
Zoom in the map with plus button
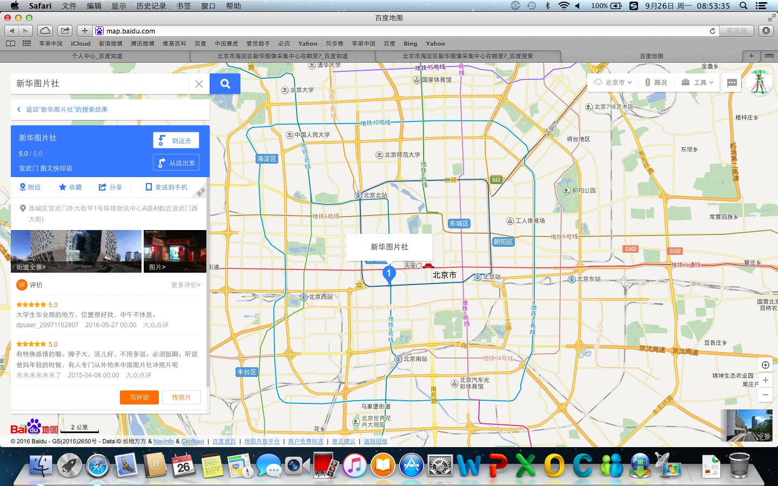pyautogui.click(x=765, y=380)
